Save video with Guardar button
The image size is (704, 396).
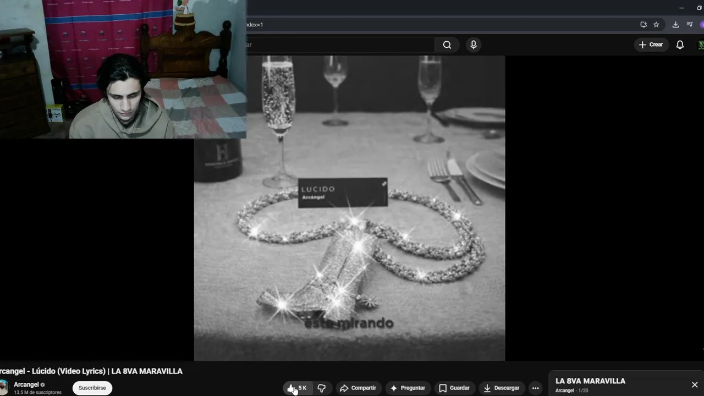pyautogui.click(x=454, y=388)
